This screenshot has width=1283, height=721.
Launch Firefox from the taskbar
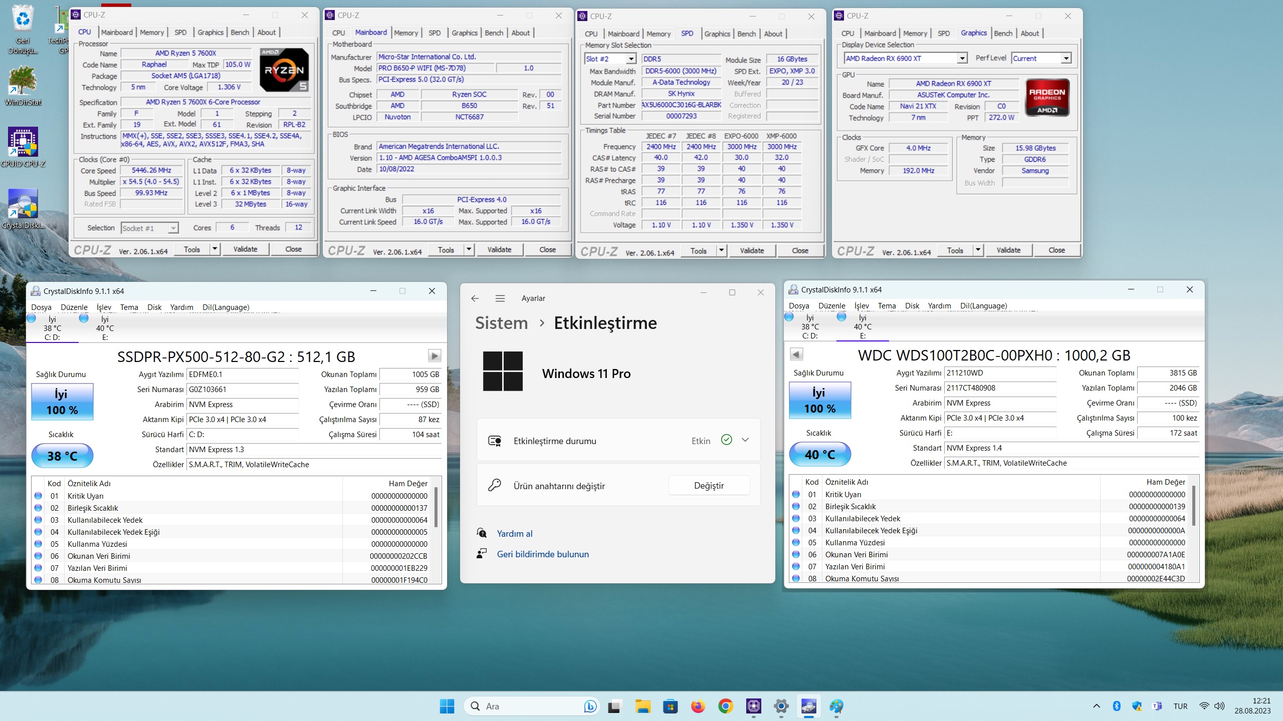coord(698,706)
